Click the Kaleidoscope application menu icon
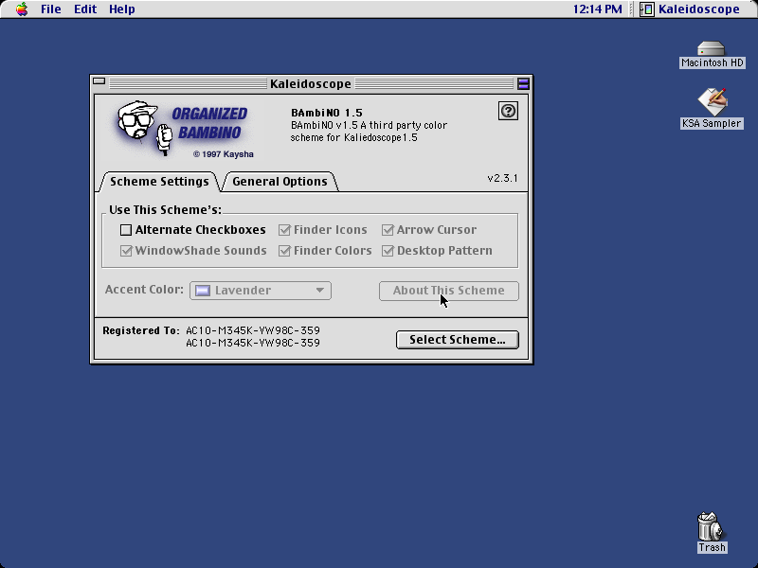The width and height of the screenshot is (758, 568). [x=647, y=9]
